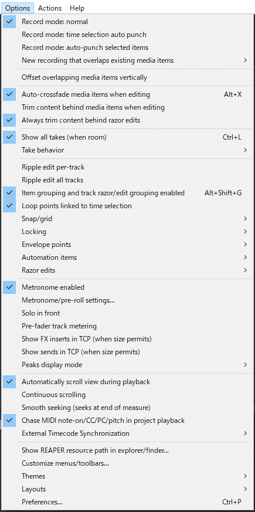Show REAPER resource path in explorer/finder

click(x=127, y=450)
